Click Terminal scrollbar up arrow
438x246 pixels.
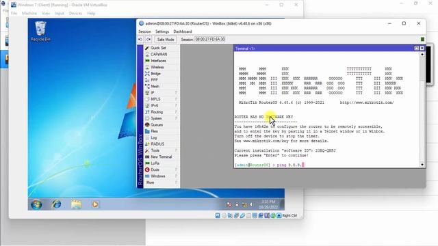(x=422, y=55)
